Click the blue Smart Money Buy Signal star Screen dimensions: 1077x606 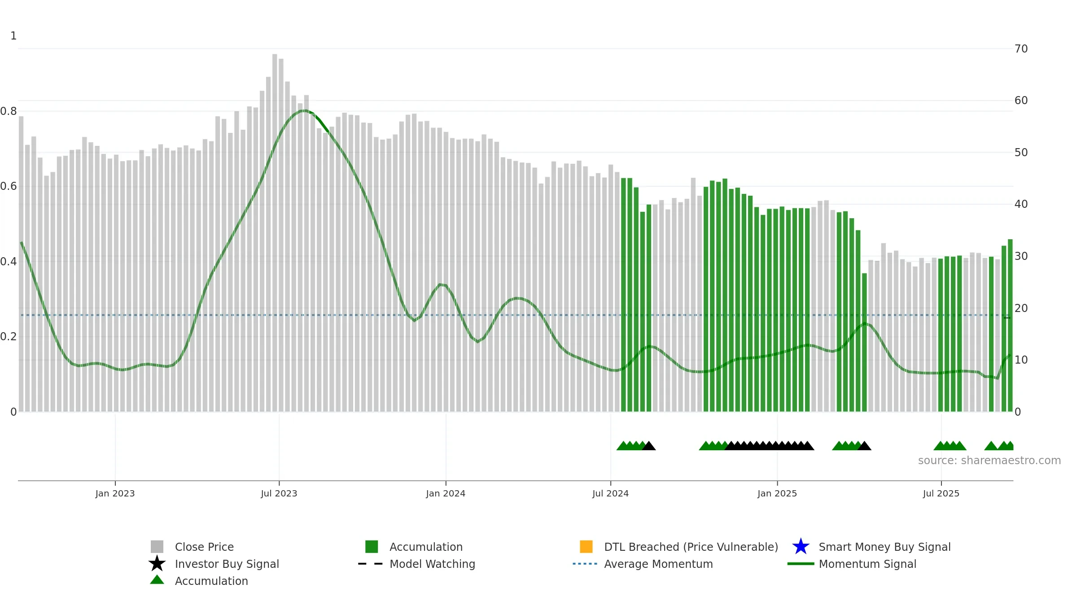point(801,547)
